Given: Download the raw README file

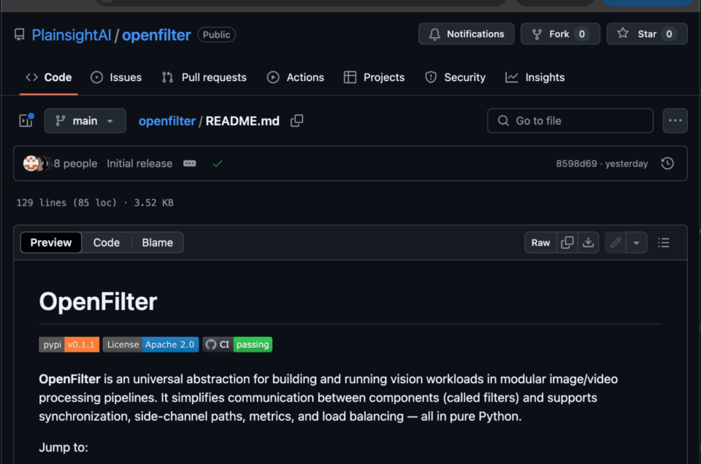Looking at the screenshot, I should [588, 243].
